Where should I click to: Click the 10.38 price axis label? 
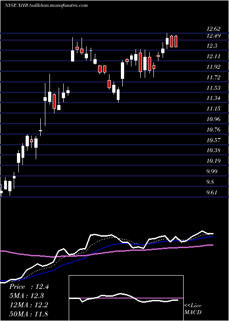tap(213, 151)
